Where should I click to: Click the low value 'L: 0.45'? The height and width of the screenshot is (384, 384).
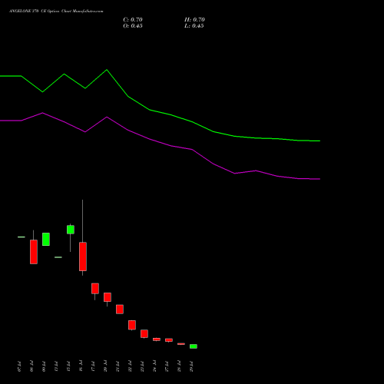[194, 26]
